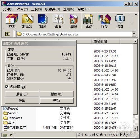Expand the address path dropdown arrow
Screen dimensions: 140x139
pos(134,34)
